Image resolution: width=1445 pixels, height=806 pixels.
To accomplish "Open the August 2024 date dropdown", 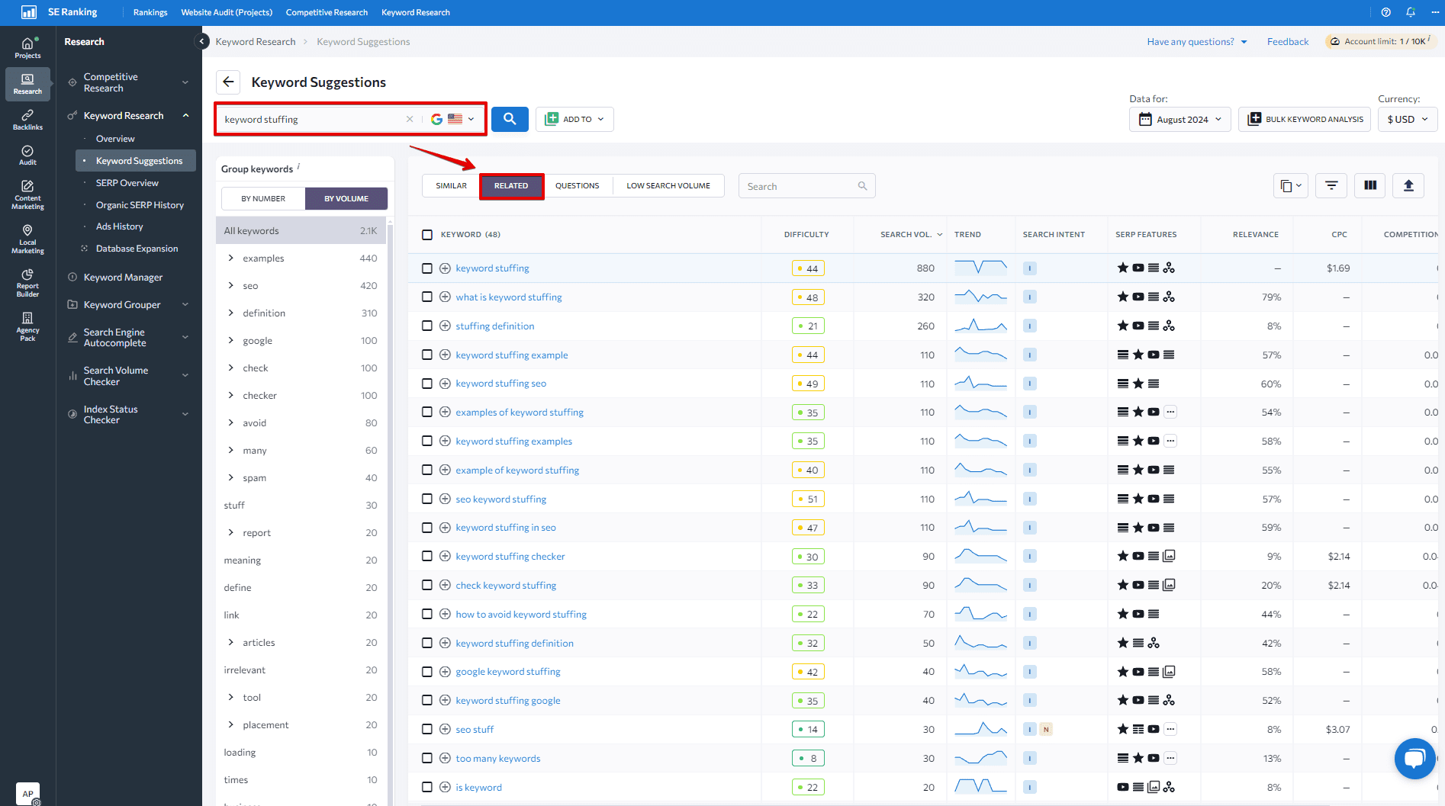I will pos(1179,119).
